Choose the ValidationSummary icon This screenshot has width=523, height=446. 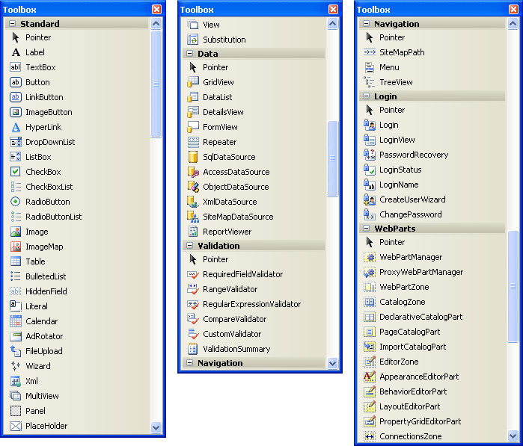click(193, 349)
